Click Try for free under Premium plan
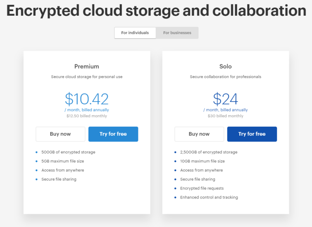 click(113, 134)
